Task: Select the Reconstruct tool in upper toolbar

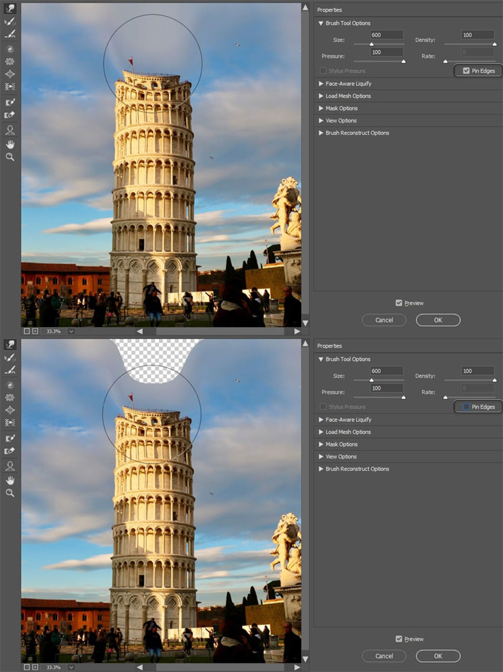Action: pyautogui.click(x=10, y=21)
